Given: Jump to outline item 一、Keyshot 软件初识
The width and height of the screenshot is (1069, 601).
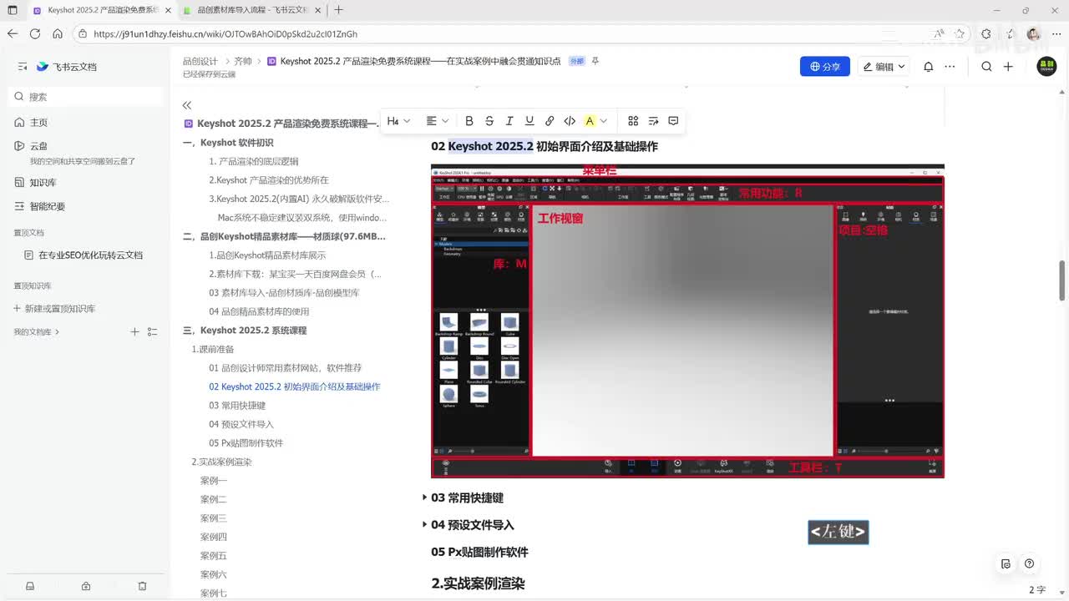Looking at the screenshot, I should tap(228, 143).
